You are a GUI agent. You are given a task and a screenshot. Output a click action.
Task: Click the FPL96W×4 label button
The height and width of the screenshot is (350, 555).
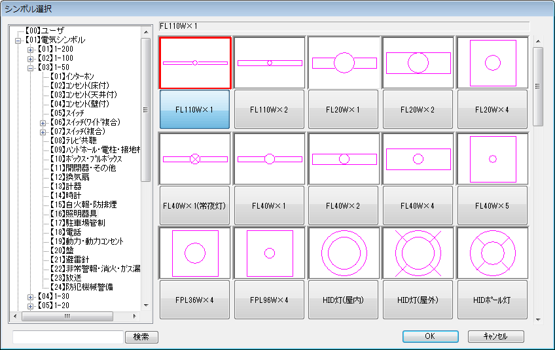coord(269,300)
